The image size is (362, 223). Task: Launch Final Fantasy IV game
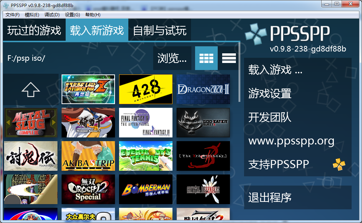(x=146, y=123)
